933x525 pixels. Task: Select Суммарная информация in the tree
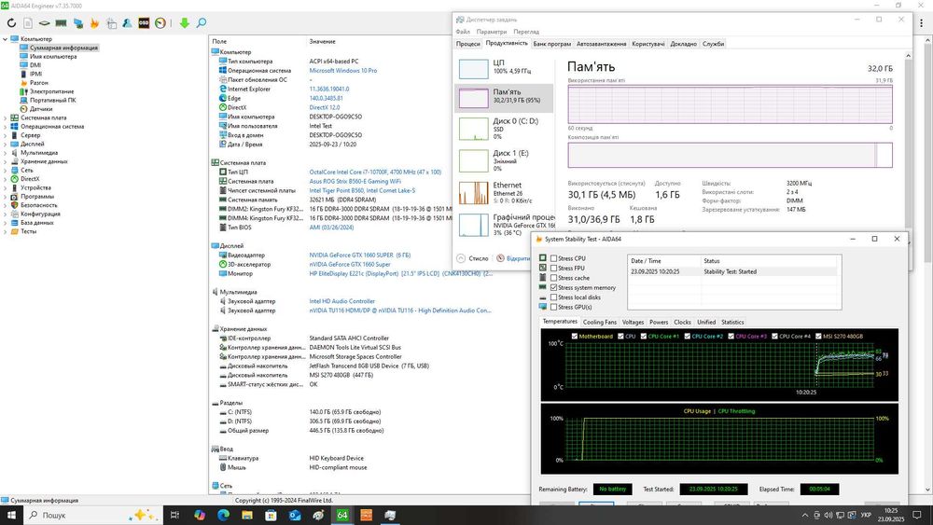tap(63, 48)
